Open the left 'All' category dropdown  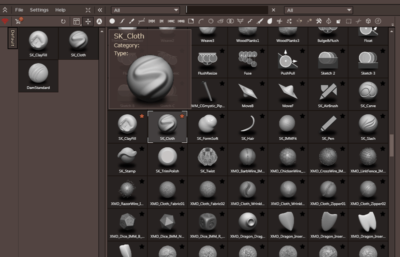coord(145,10)
